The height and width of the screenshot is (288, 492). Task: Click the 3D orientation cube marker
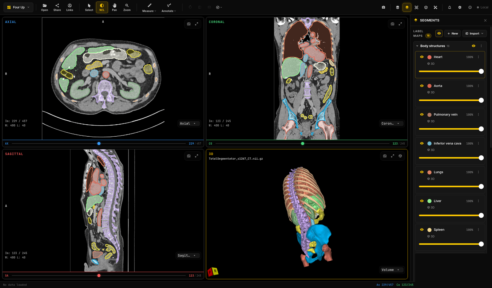[x=213, y=272]
